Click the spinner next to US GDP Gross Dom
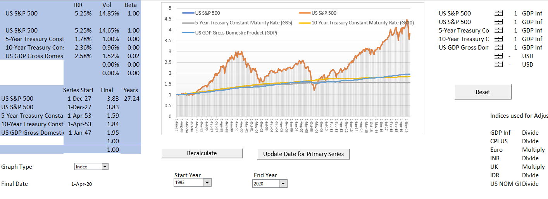The height and width of the screenshot is (199, 548). coord(498,48)
